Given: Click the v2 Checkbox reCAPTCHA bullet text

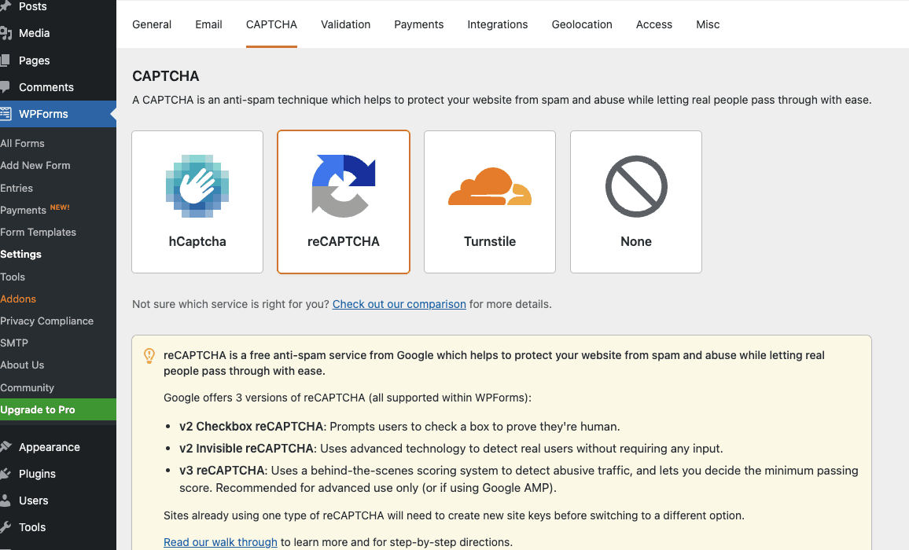Looking at the screenshot, I should [399, 427].
